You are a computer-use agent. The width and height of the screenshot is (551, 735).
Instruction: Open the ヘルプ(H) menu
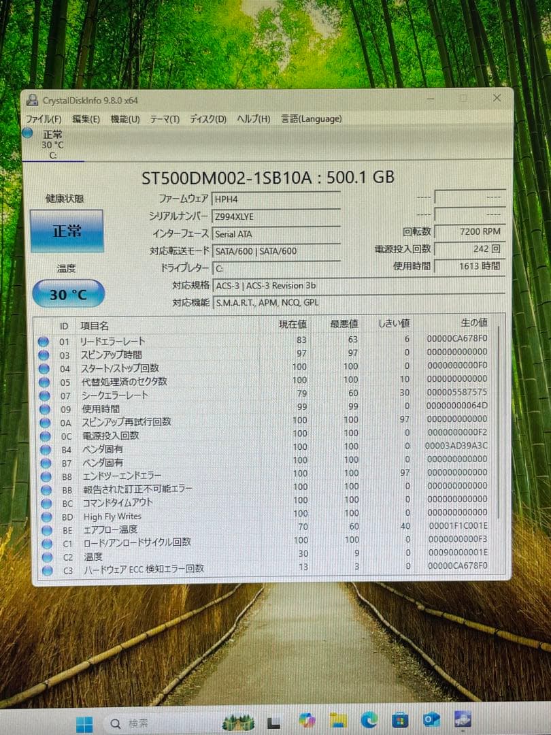pos(254,119)
